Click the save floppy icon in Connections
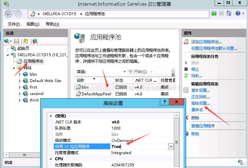This screenshot has height=168, width=248. (x=17, y=41)
